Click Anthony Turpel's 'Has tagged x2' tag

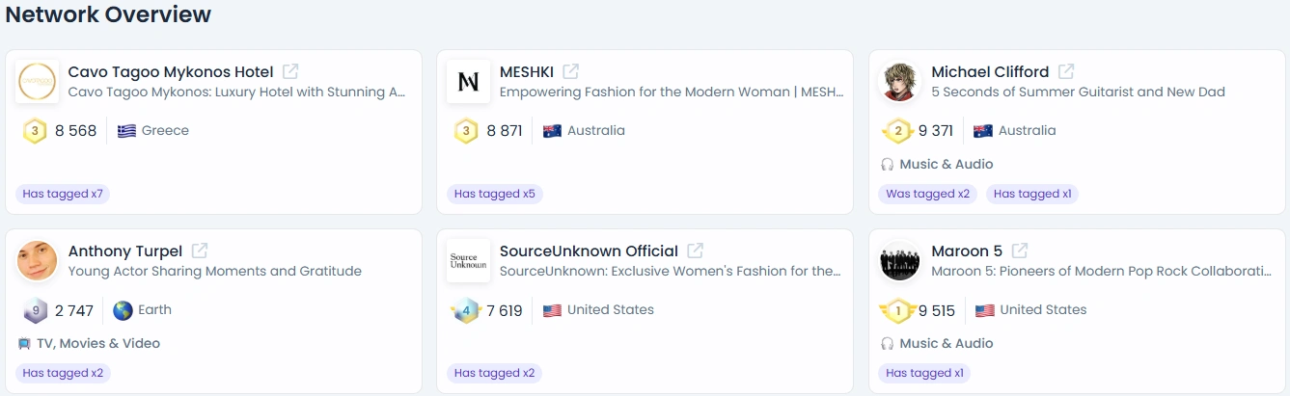[63, 373]
